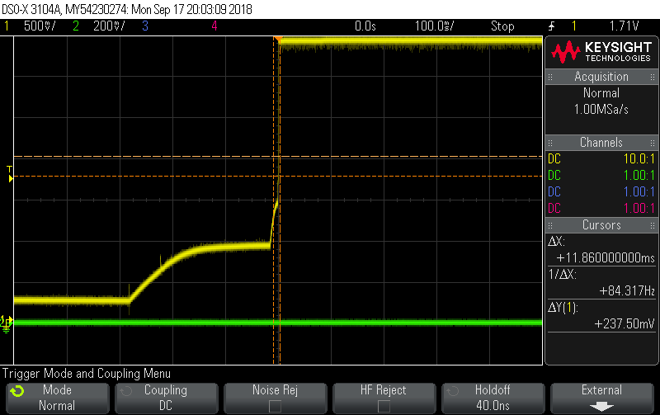The width and height of the screenshot is (660, 415).
Task: Click the Cursors panel grip dots on right
Action: tap(652, 225)
